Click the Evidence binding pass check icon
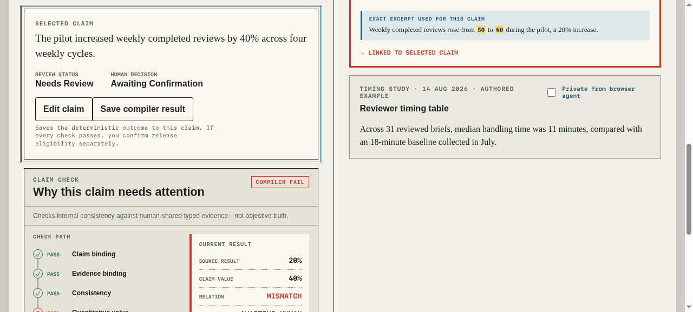Image resolution: width=693 pixels, height=312 pixels. [x=38, y=274]
